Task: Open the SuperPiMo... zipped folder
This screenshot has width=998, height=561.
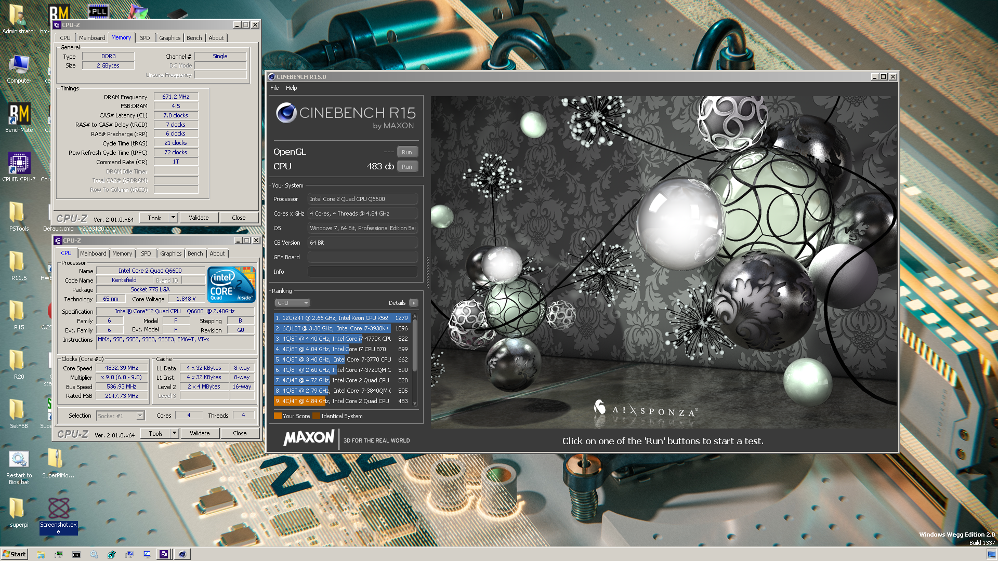Action: 58,463
